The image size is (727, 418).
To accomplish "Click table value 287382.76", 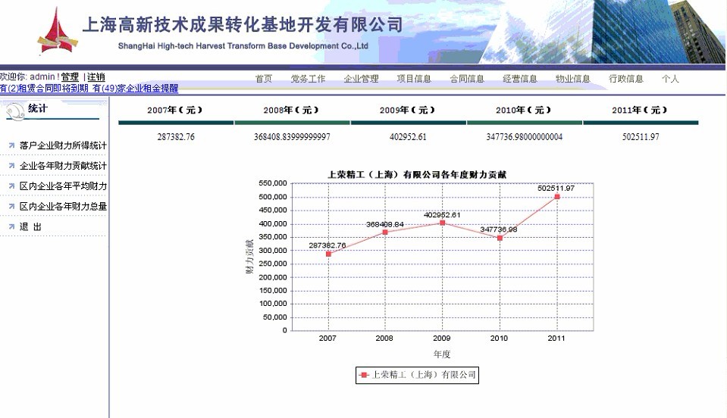I will (176, 137).
